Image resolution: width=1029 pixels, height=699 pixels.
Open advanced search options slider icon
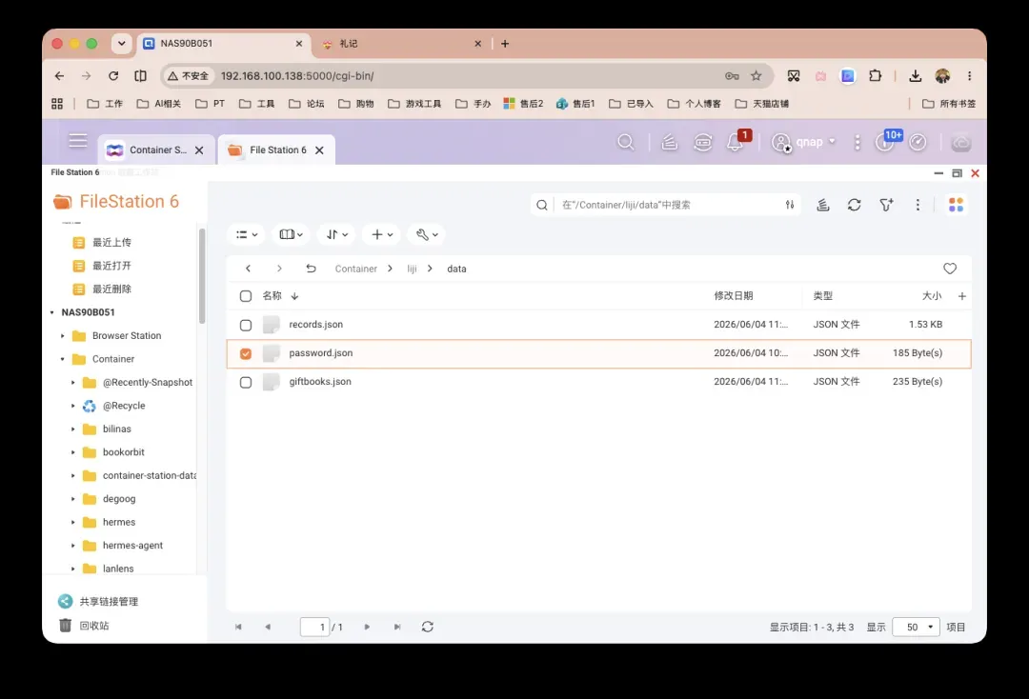click(x=790, y=205)
